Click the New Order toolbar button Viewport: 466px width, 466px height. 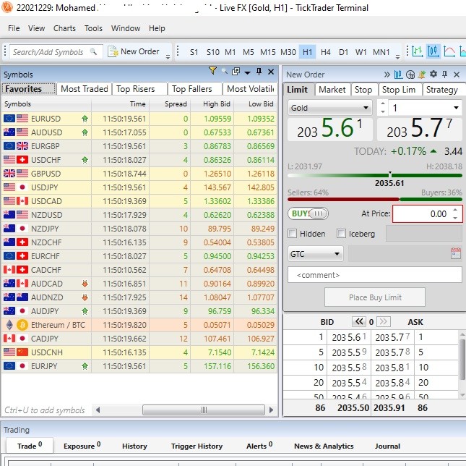[x=134, y=51]
